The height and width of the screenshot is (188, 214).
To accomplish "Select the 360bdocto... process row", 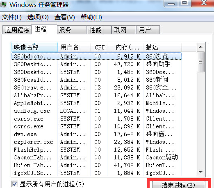I will [x=96, y=56].
